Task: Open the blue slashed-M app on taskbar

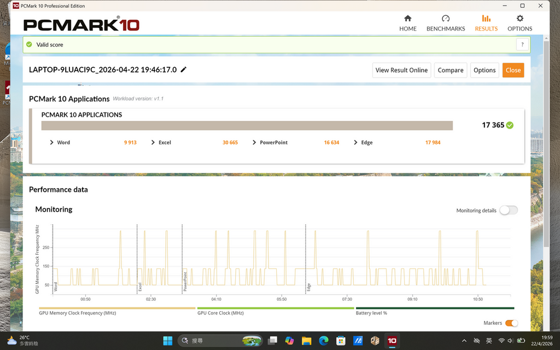Action: (358, 341)
